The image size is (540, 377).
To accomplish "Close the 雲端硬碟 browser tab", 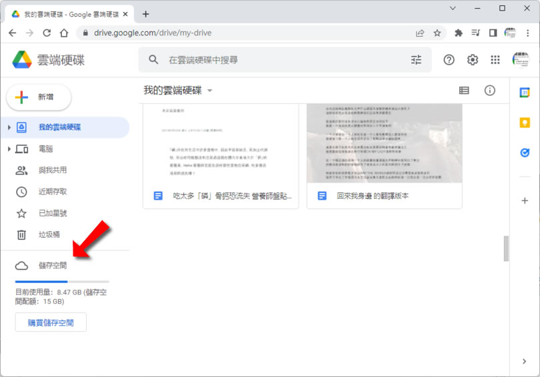I will [x=125, y=14].
